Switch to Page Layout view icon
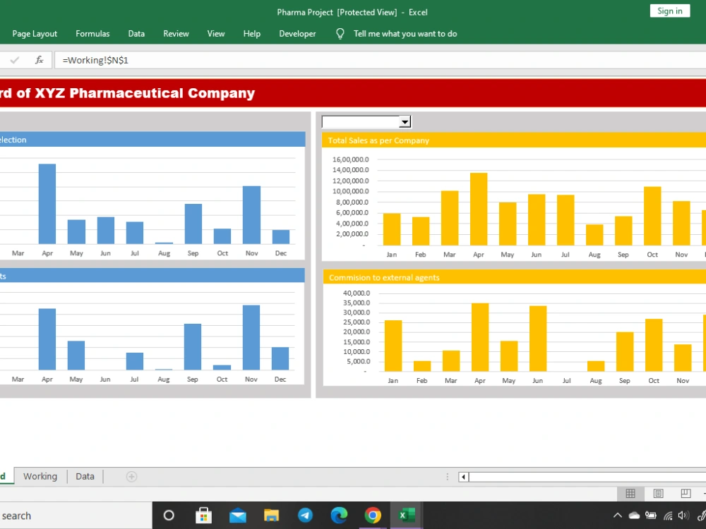The height and width of the screenshot is (529, 706). click(x=658, y=494)
